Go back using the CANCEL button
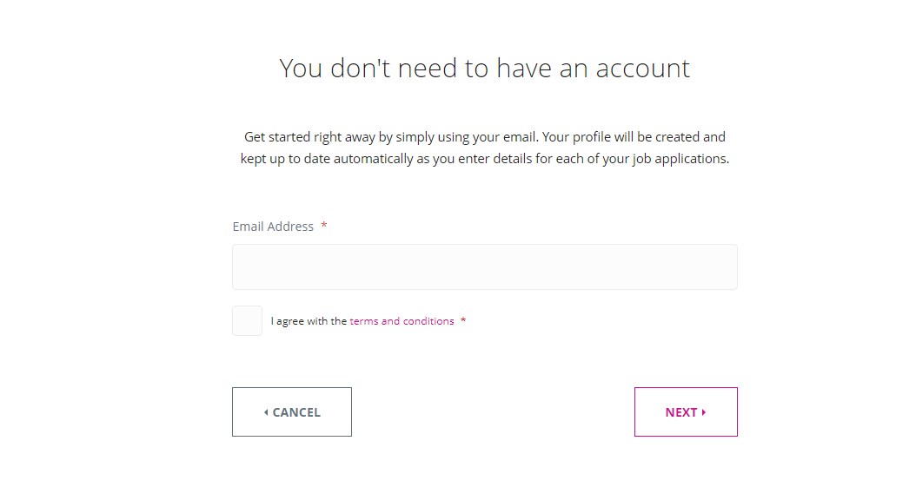Viewport: 916px width, 500px height. 292,412
